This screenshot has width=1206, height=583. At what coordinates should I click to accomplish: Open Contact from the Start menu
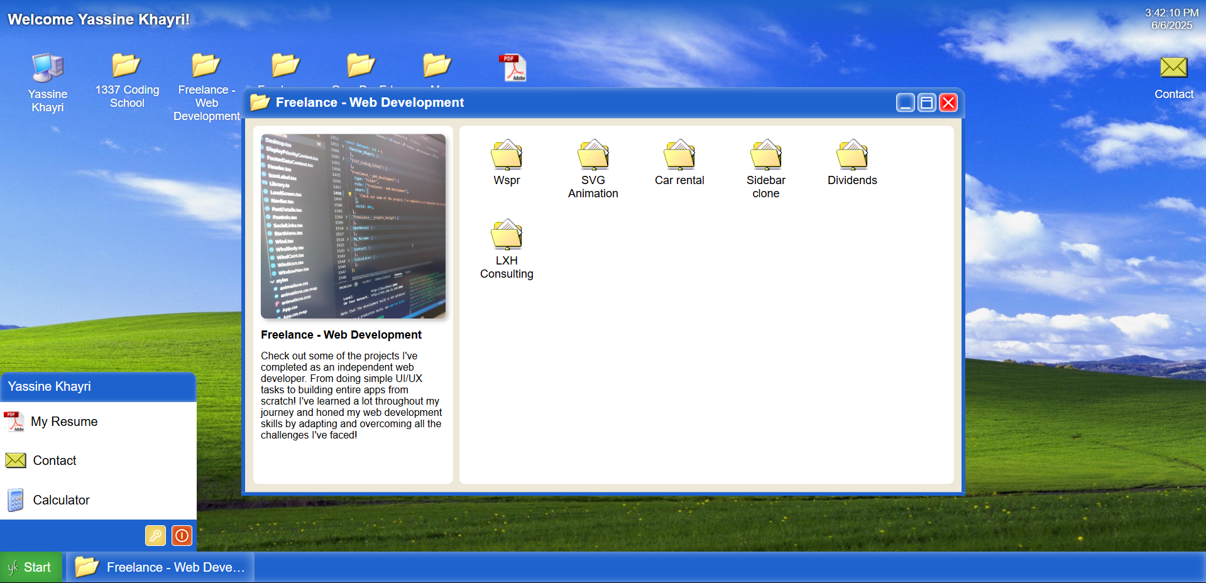point(98,460)
